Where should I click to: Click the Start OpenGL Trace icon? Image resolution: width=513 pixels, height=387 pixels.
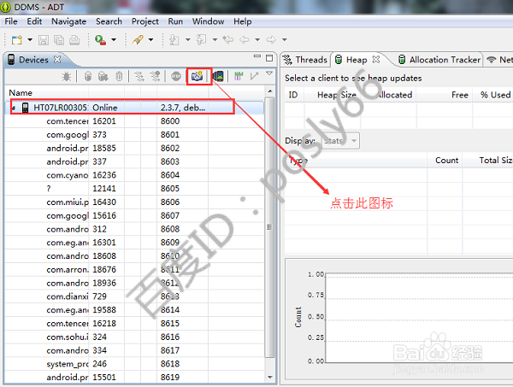[254, 77]
